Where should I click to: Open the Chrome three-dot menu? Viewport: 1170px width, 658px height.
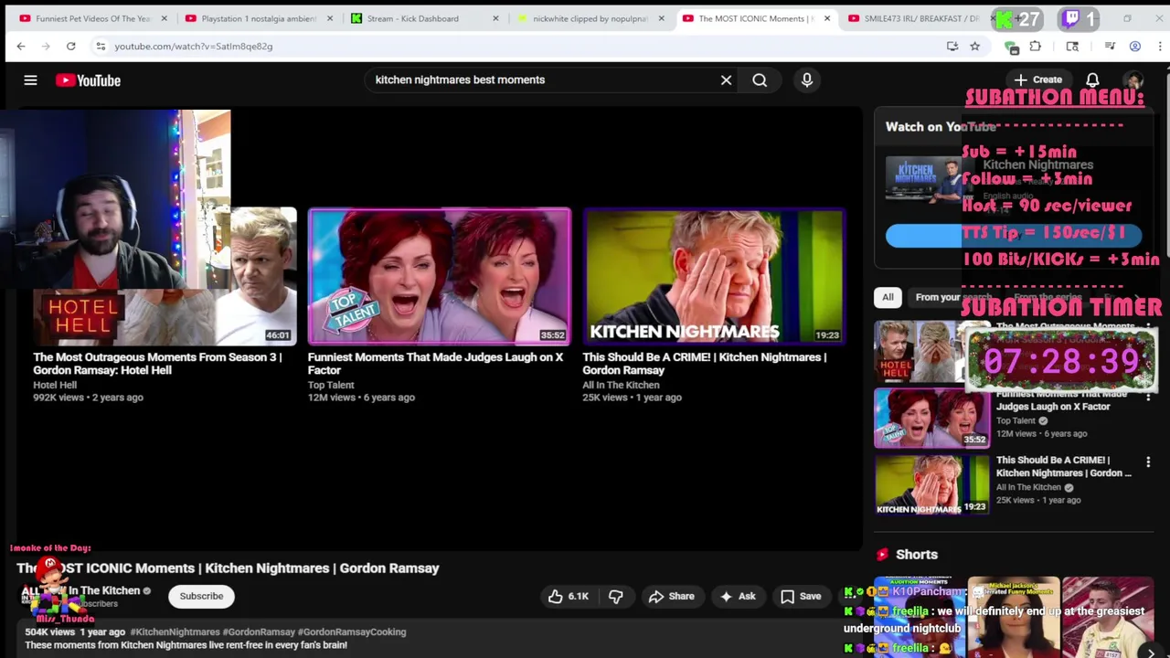(x=1159, y=46)
